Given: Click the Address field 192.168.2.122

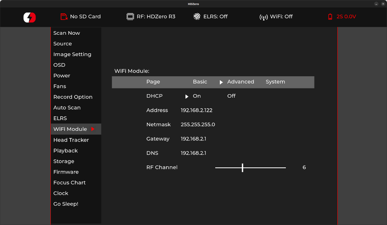Looking at the screenshot, I should 197,111.
